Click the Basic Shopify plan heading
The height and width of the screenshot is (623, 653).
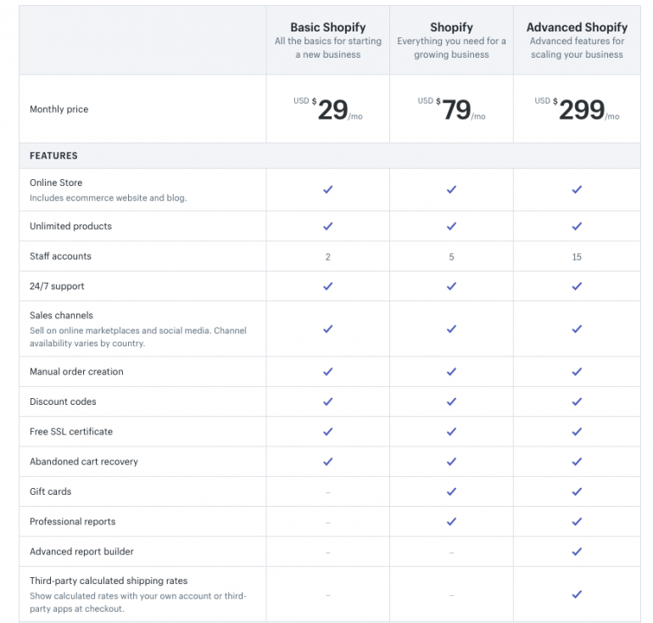(x=327, y=27)
